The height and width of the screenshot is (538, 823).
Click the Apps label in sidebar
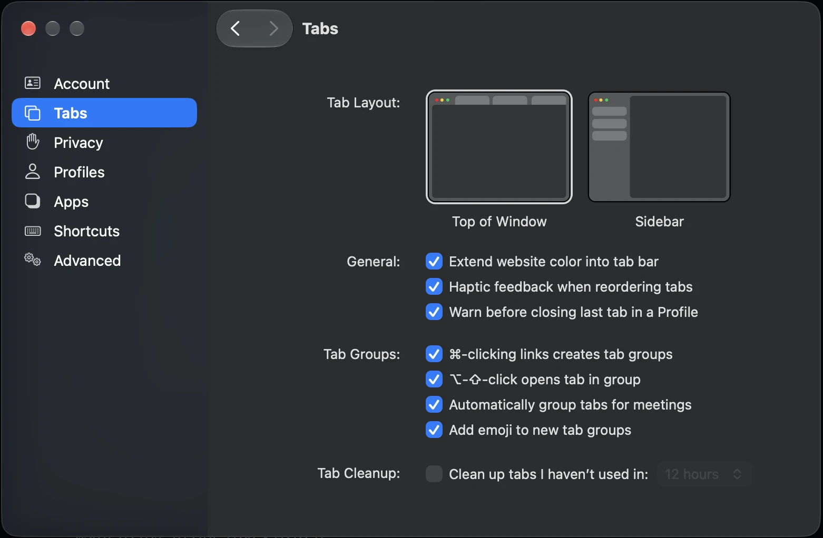point(71,202)
